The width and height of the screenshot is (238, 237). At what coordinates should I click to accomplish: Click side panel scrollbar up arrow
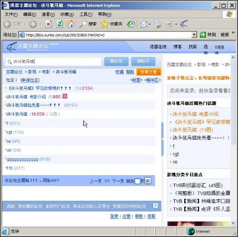pos(233,57)
